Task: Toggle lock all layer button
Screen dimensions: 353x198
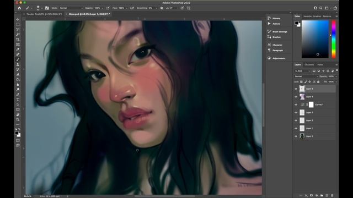Action: pos(318,82)
